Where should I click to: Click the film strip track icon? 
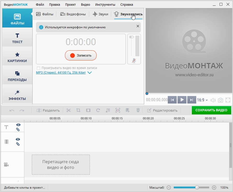pos(6,142)
